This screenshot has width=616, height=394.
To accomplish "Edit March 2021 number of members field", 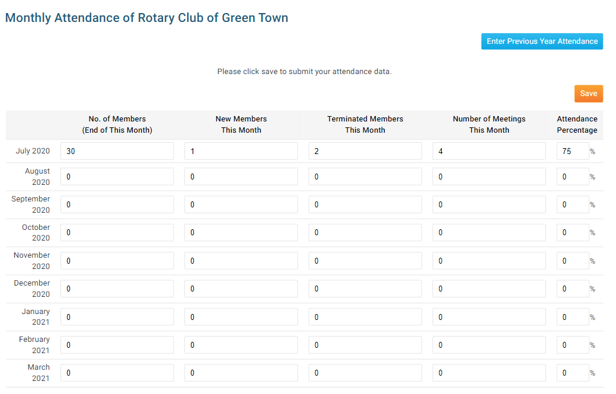I will [117, 373].
